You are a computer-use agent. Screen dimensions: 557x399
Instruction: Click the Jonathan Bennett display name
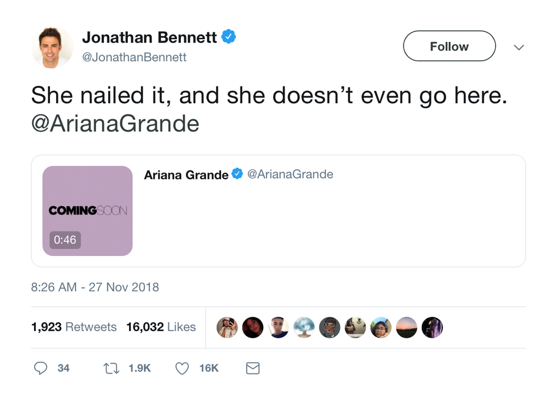(149, 37)
